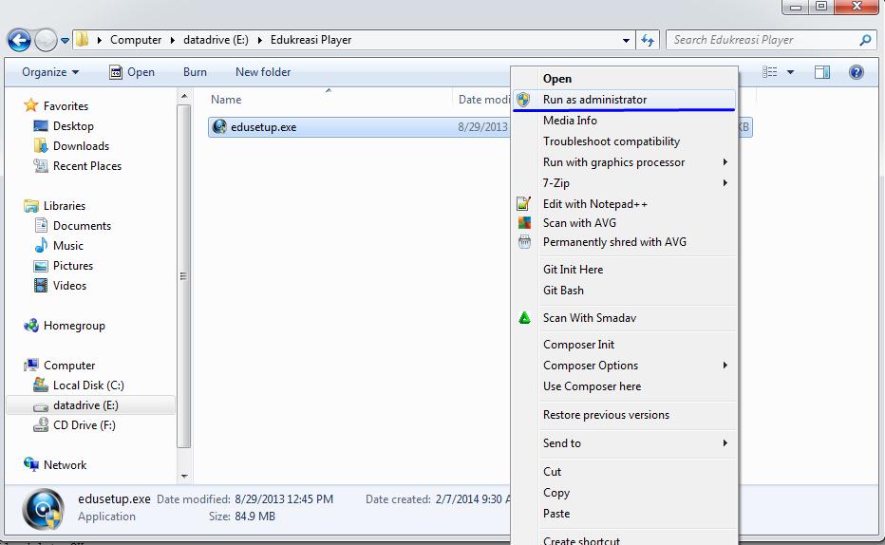Click the Open toolbar button
885x545 pixels.
pyautogui.click(x=131, y=72)
